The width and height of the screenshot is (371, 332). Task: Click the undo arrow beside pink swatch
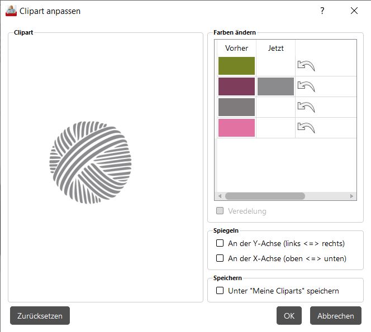coord(306,128)
